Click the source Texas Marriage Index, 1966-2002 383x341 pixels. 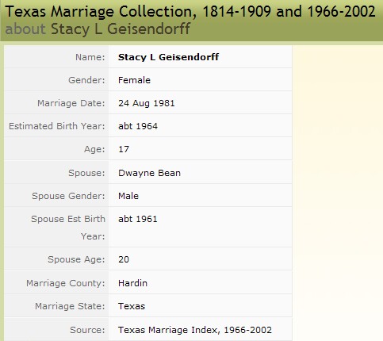195,330
